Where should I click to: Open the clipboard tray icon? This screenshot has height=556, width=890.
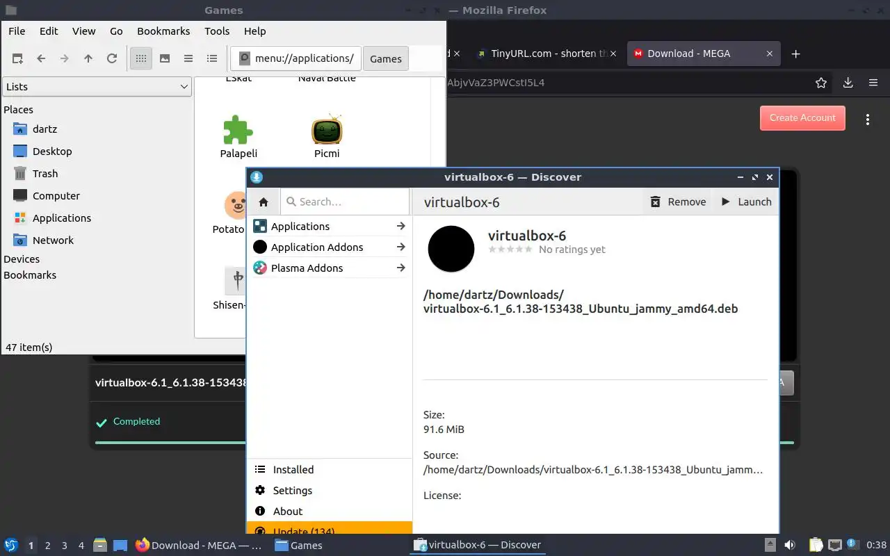pyautogui.click(x=816, y=545)
